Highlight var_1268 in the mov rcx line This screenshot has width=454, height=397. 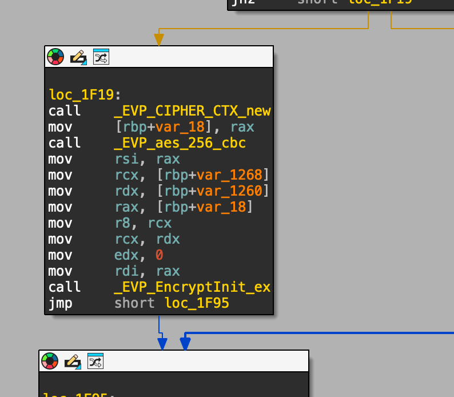[229, 174]
